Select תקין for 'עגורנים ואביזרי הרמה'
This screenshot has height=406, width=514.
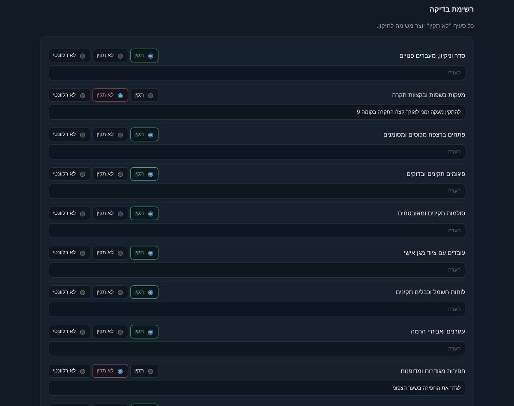click(144, 332)
